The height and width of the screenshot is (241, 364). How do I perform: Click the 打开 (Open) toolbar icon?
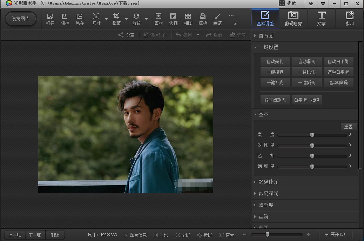50,19
